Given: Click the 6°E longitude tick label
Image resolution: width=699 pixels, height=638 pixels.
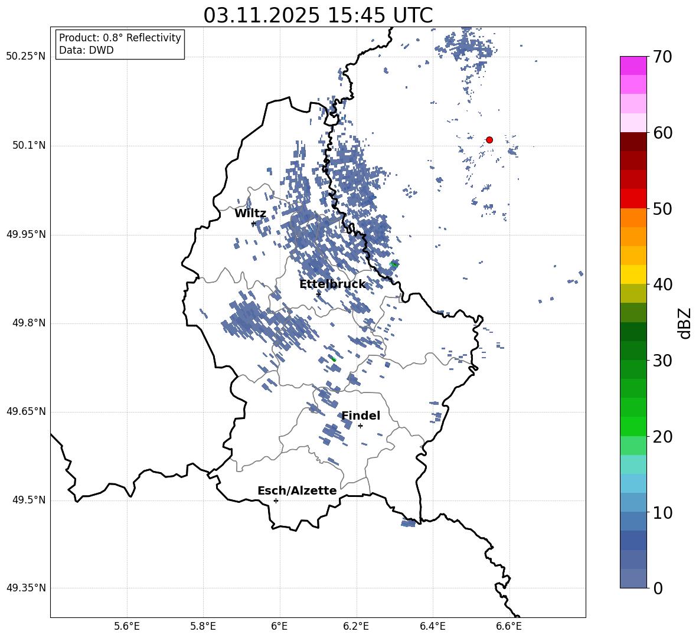Looking at the screenshot, I should 279,626.
